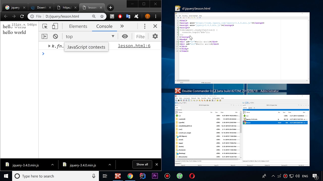
Task: Open Double Commander from the taskbar
Action: tap(118, 176)
